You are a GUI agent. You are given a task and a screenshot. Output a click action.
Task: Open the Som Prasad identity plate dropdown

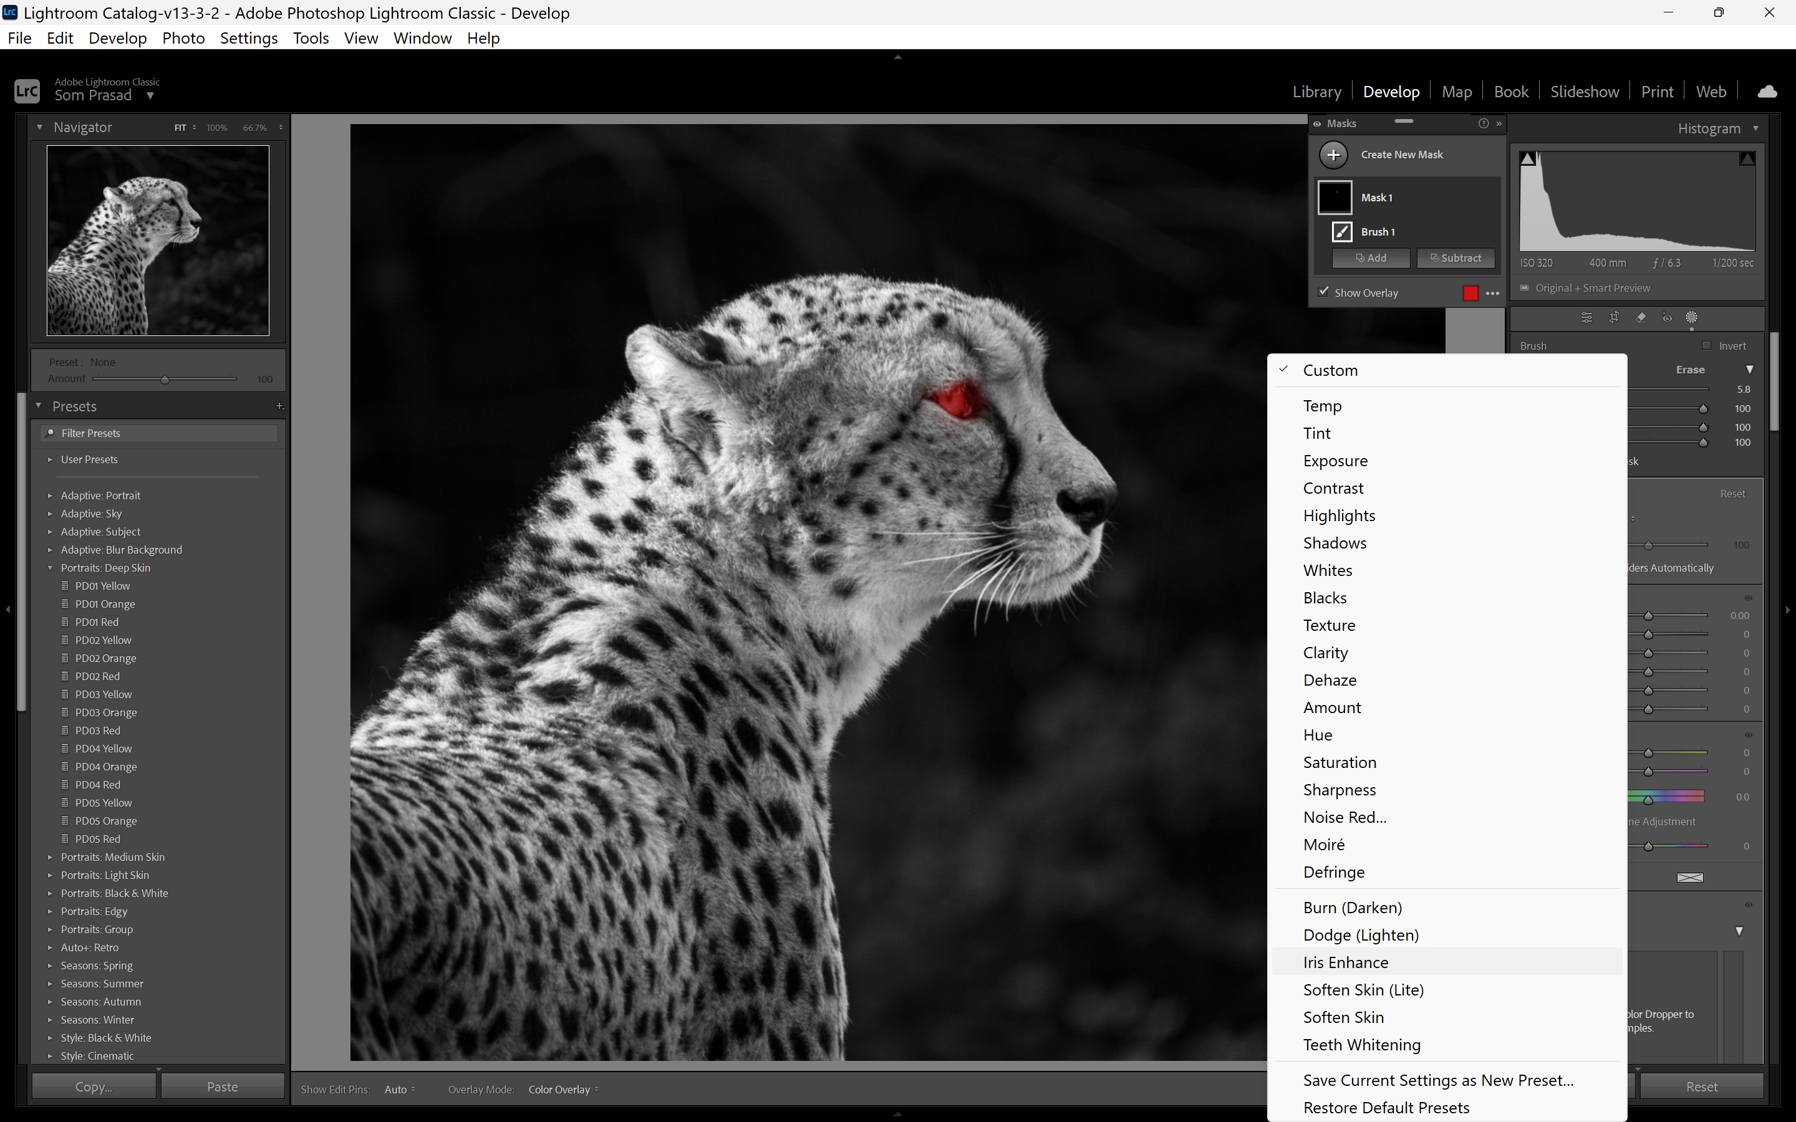click(150, 96)
